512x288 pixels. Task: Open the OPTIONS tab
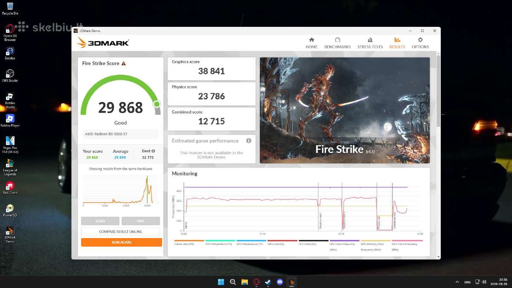point(420,43)
